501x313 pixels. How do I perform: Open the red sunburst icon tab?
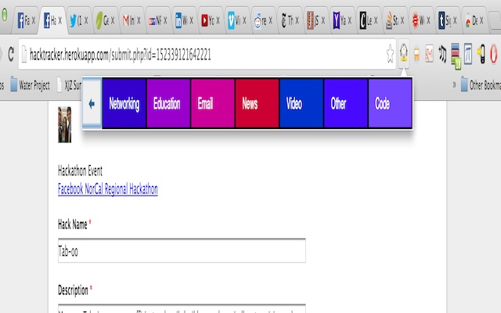pyautogui.click(x=421, y=21)
